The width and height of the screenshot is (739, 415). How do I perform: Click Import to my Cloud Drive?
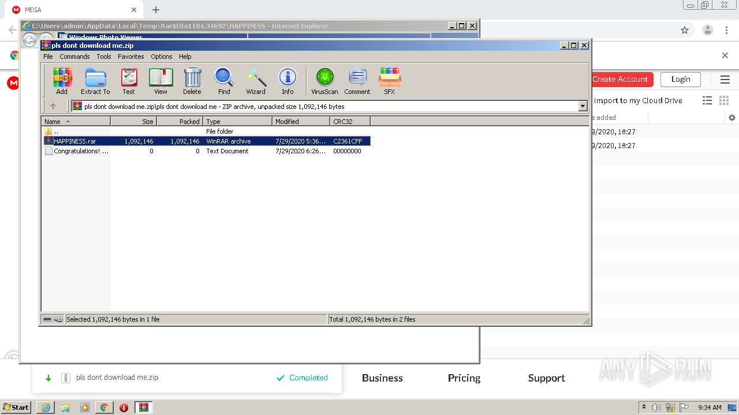[638, 100]
